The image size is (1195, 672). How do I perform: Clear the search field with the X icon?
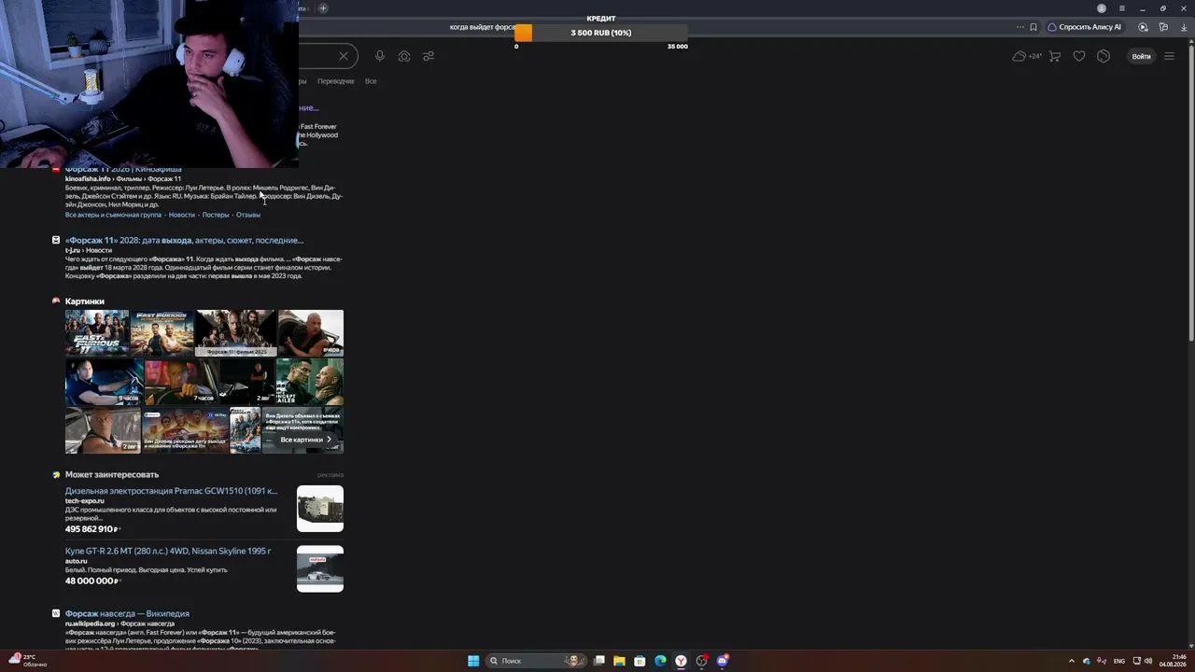(x=344, y=56)
